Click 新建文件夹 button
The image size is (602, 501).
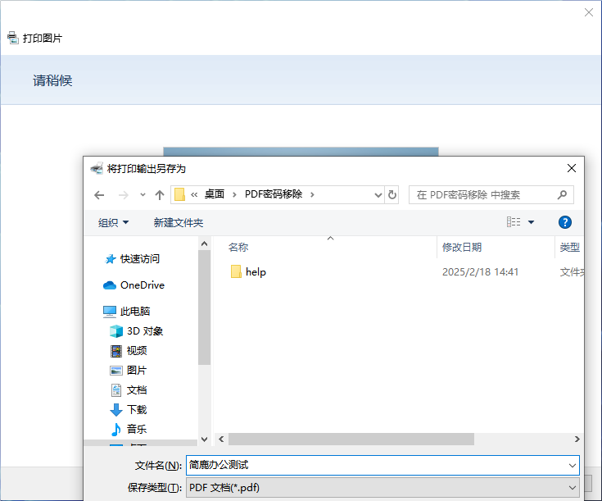pyautogui.click(x=179, y=223)
